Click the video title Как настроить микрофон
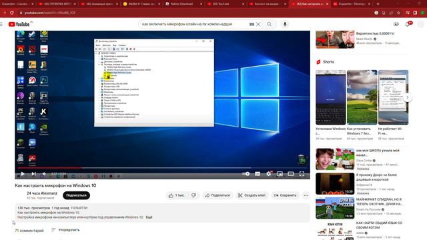 click(x=55, y=185)
